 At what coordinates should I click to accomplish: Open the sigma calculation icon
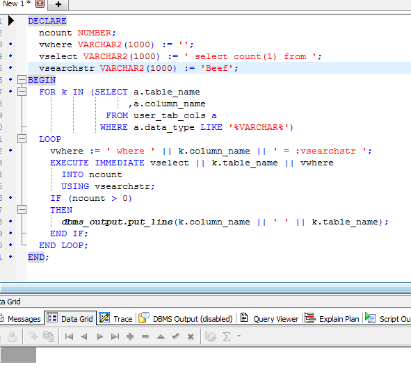tap(226, 336)
